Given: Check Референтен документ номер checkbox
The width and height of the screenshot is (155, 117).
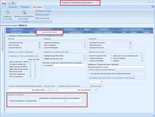Looking at the screenshot, I should (85, 56).
